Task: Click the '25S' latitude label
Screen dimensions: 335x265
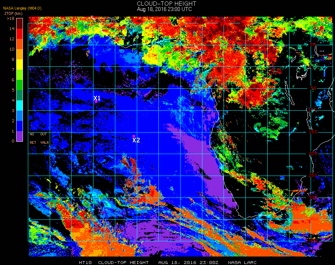Action: [313, 176]
